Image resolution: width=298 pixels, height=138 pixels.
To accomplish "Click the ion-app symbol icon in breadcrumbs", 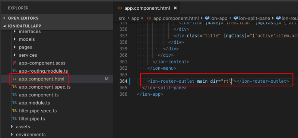I will pyautogui.click(x=207, y=18).
